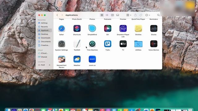This screenshot has width=198, height=111.
Task: Launch the Apple TV app icon
Action: (x=123, y=44)
